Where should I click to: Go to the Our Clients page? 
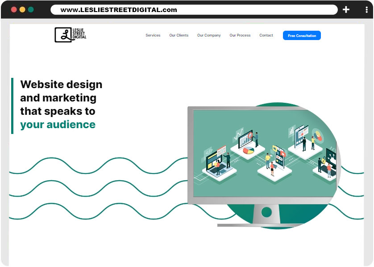pos(179,36)
